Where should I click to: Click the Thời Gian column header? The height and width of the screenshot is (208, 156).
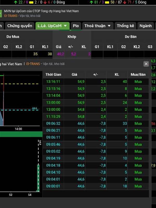click(x=53, y=75)
